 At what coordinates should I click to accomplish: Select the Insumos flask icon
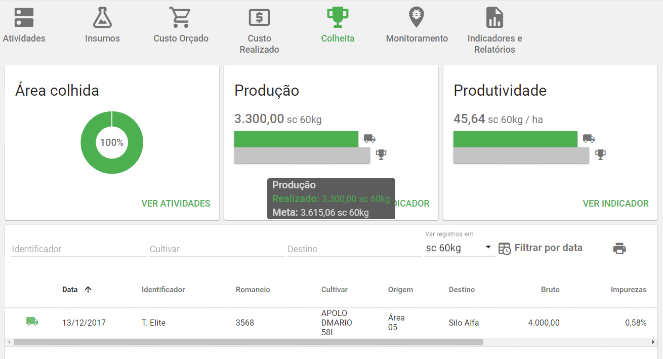pos(102,17)
